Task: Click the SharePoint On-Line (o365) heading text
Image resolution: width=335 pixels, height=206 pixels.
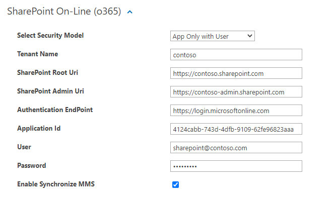Action: point(64,12)
